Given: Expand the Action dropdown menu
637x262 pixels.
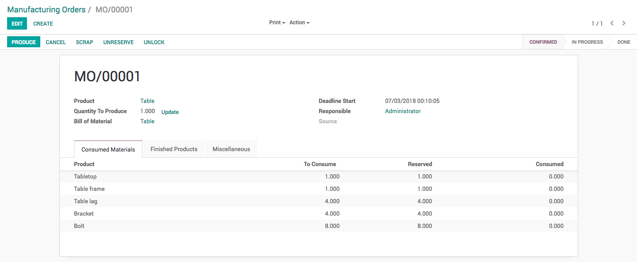Looking at the screenshot, I should pos(299,23).
